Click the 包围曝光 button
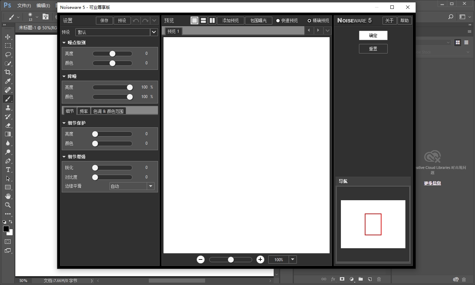This screenshot has height=285, width=475. [259, 20]
